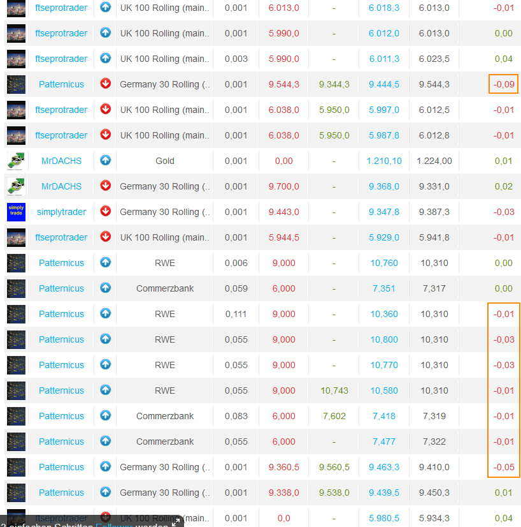This screenshot has width=521, height=527.
Task: Click the MrDACHS avatar next to Gold
Action: [x=16, y=161]
